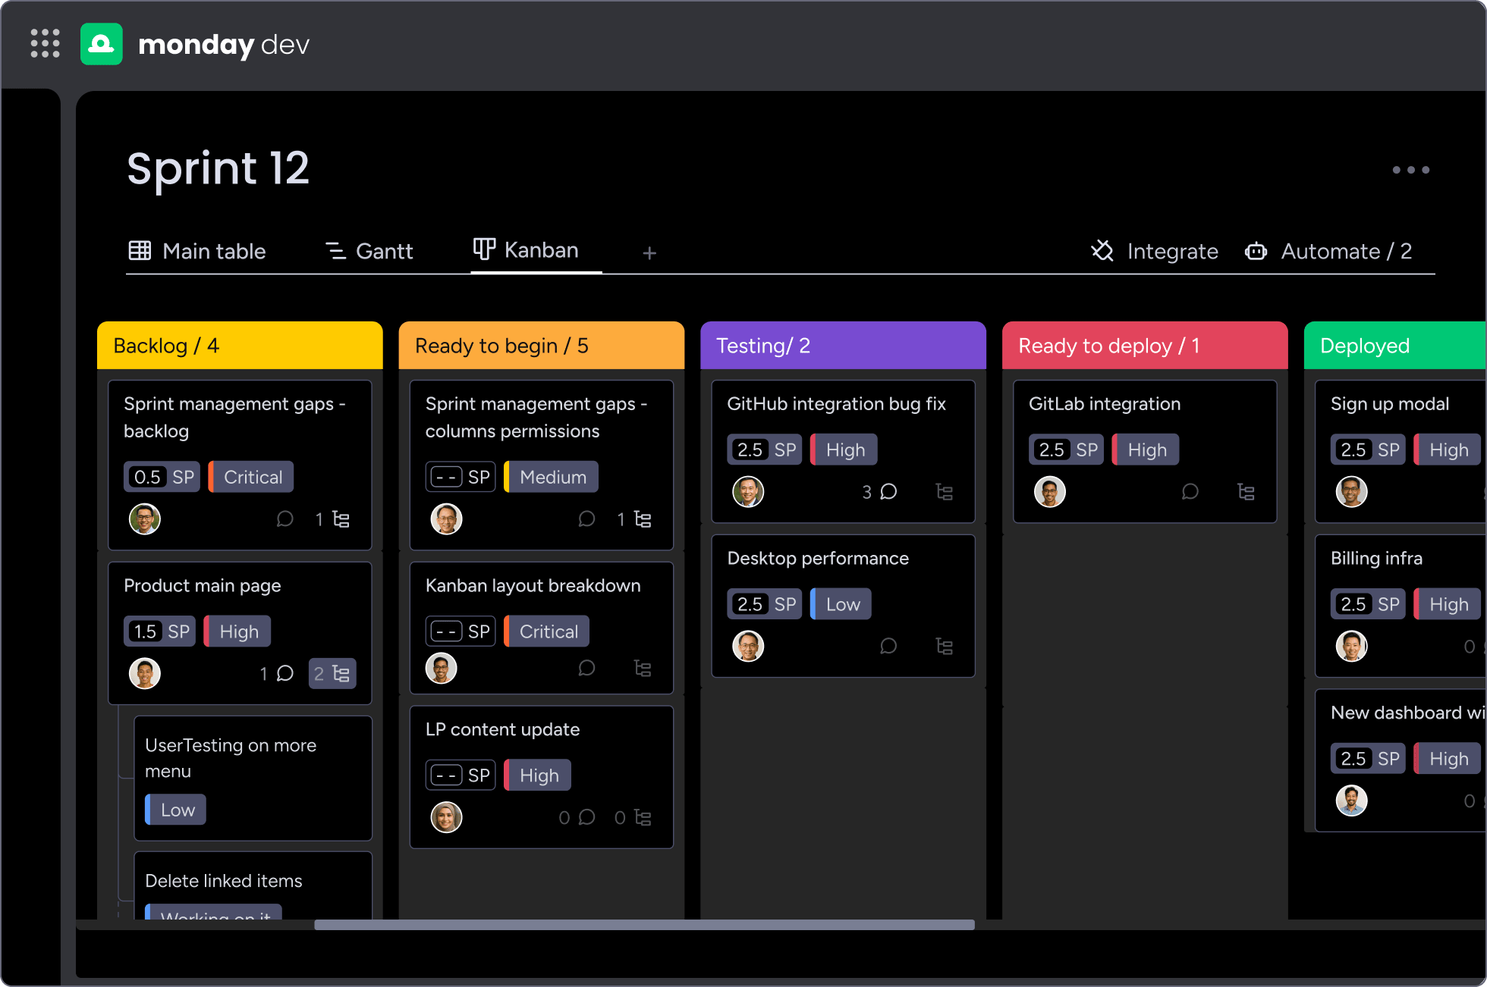Add a new view with the plus button
The image size is (1487, 987).
click(x=649, y=253)
